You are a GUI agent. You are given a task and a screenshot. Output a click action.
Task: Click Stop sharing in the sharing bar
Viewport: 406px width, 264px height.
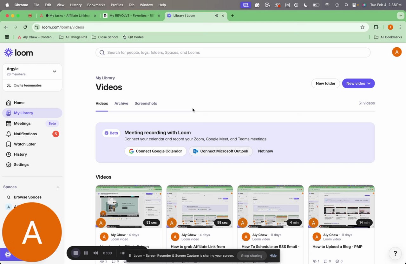[252, 256]
